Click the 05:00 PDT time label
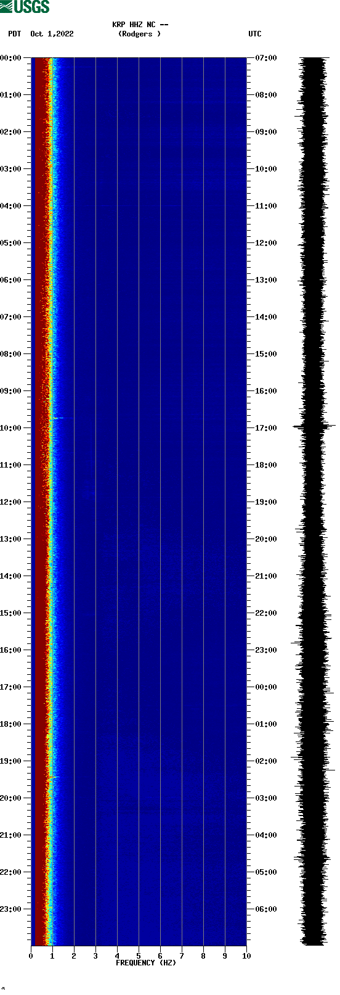Screen dimensions: 340x995 coord(11,243)
